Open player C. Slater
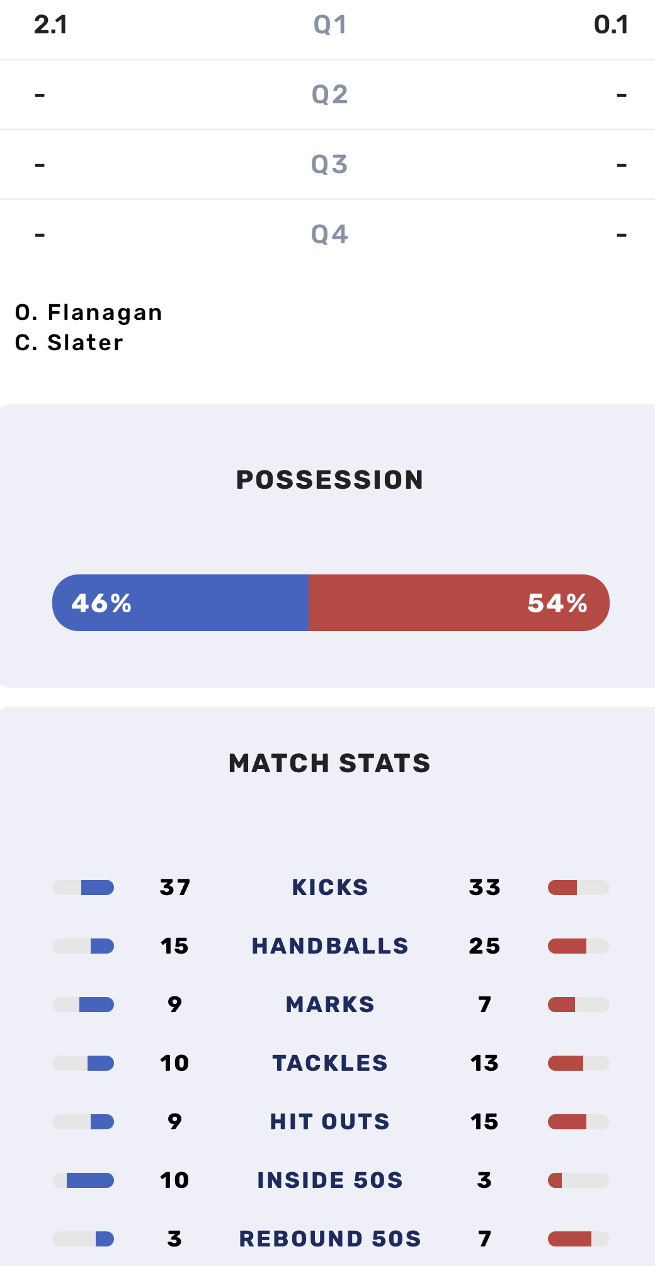Screen dimensions: 655x1266 pos(69,343)
